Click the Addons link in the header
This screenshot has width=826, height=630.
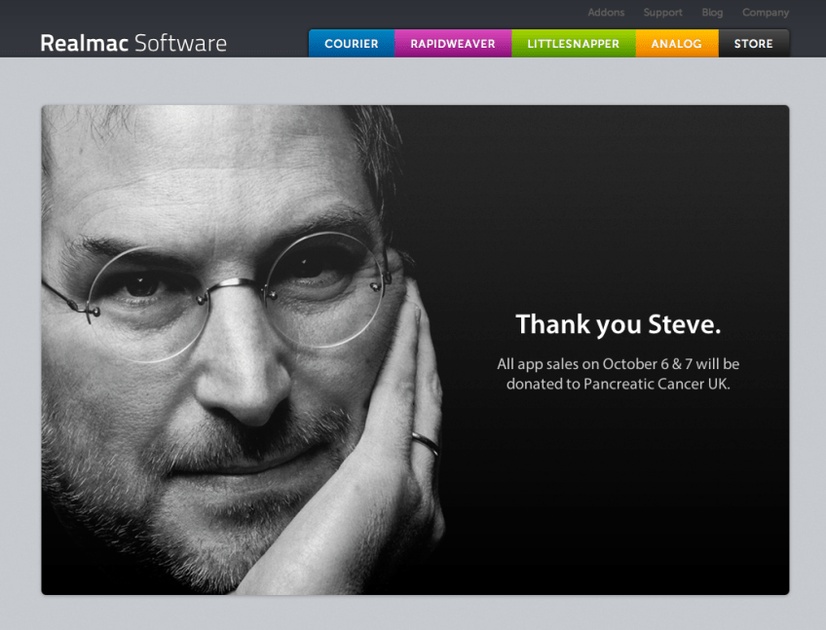pyautogui.click(x=606, y=13)
